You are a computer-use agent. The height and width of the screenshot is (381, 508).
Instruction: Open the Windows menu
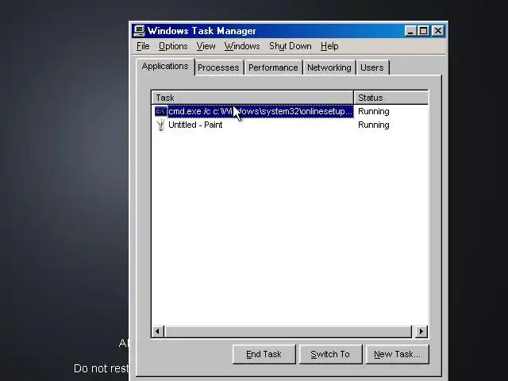[x=242, y=46]
